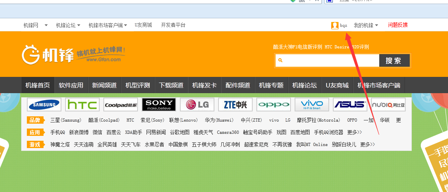Open 谷歌地图 in the apps row
The width and height of the screenshot is (448, 192).
(180, 132)
